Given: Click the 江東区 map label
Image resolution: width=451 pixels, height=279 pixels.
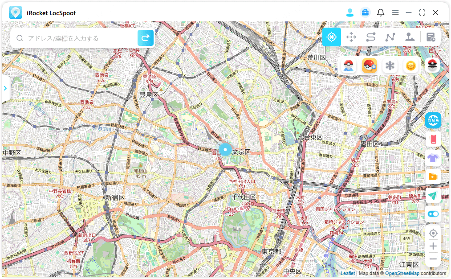Looking at the screenshot, I should coord(409,264).
